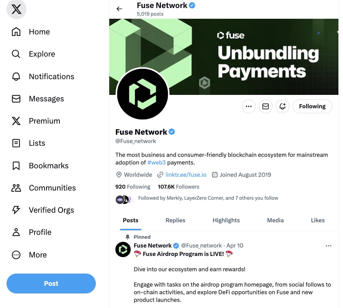Click the Messages envelope icon in sidebar
The image size is (343, 308).
point(16,99)
